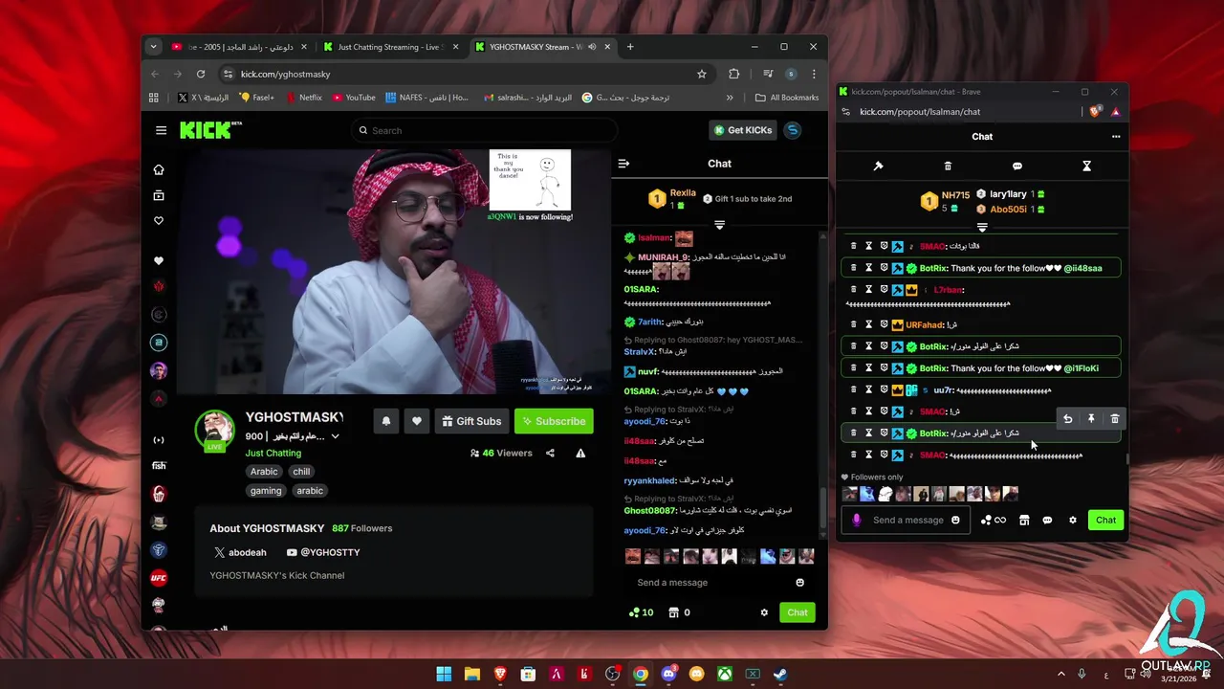The image size is (1224, 689).
Task: Delete the uu7r message
Action: (854, 389)
